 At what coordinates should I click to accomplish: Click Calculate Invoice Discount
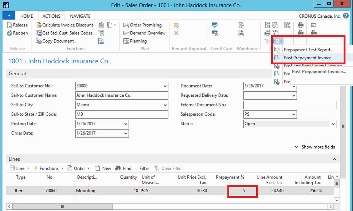pyautogui.click(x=65, y=25)
